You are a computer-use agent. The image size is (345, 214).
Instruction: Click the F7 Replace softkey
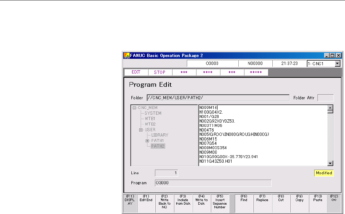coord(262,203)
